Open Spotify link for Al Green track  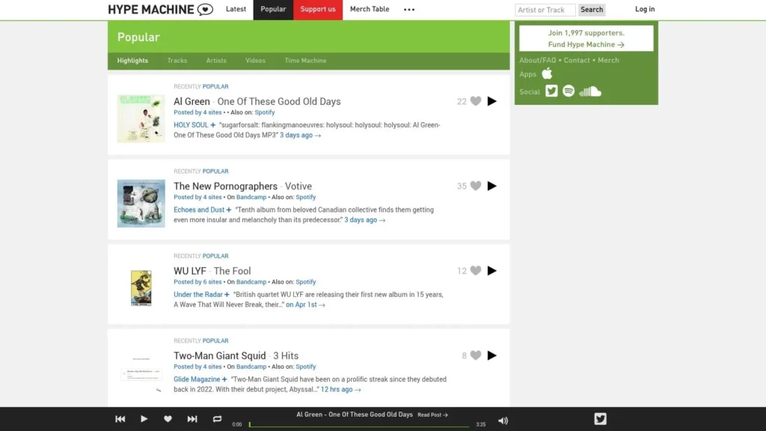[264, 112]
